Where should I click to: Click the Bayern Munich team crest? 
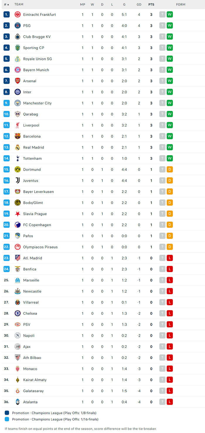[18, 70]
